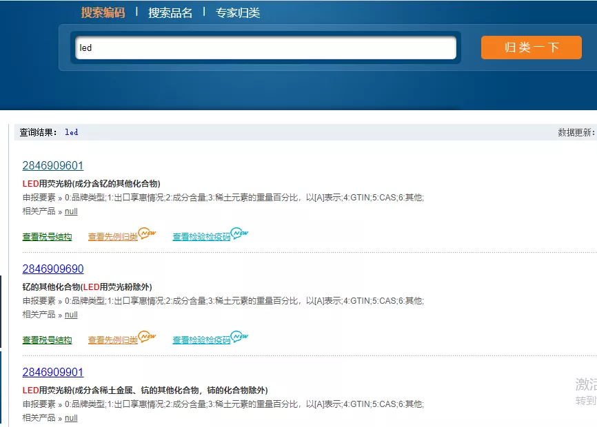Click NEW badge beside 查看先例归类 under 2846909690
The image size is (597, 427).
147,336
